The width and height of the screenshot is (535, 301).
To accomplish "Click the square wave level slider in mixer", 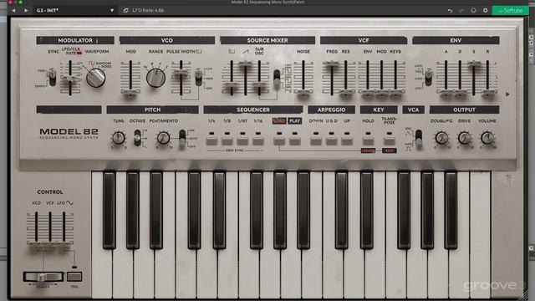I will point(232,85).
